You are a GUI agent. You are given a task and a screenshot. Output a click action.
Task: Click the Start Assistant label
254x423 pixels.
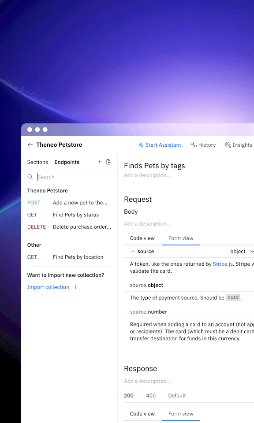[x=163, y=145]
